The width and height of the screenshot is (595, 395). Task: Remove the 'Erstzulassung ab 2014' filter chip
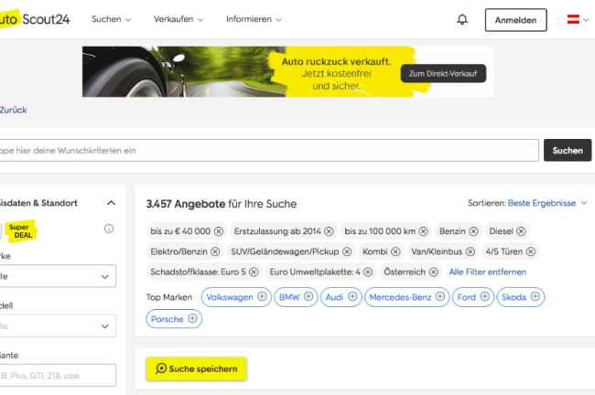pos(329,230)
